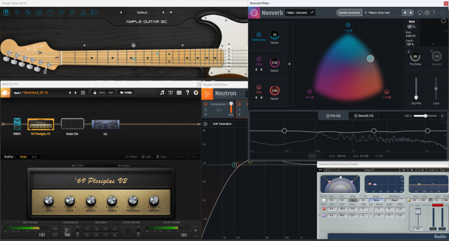Screen dimensions: 449x241
Task: Toggle the Pre-Delay tempo sync note icon
Action: (408, 52)
